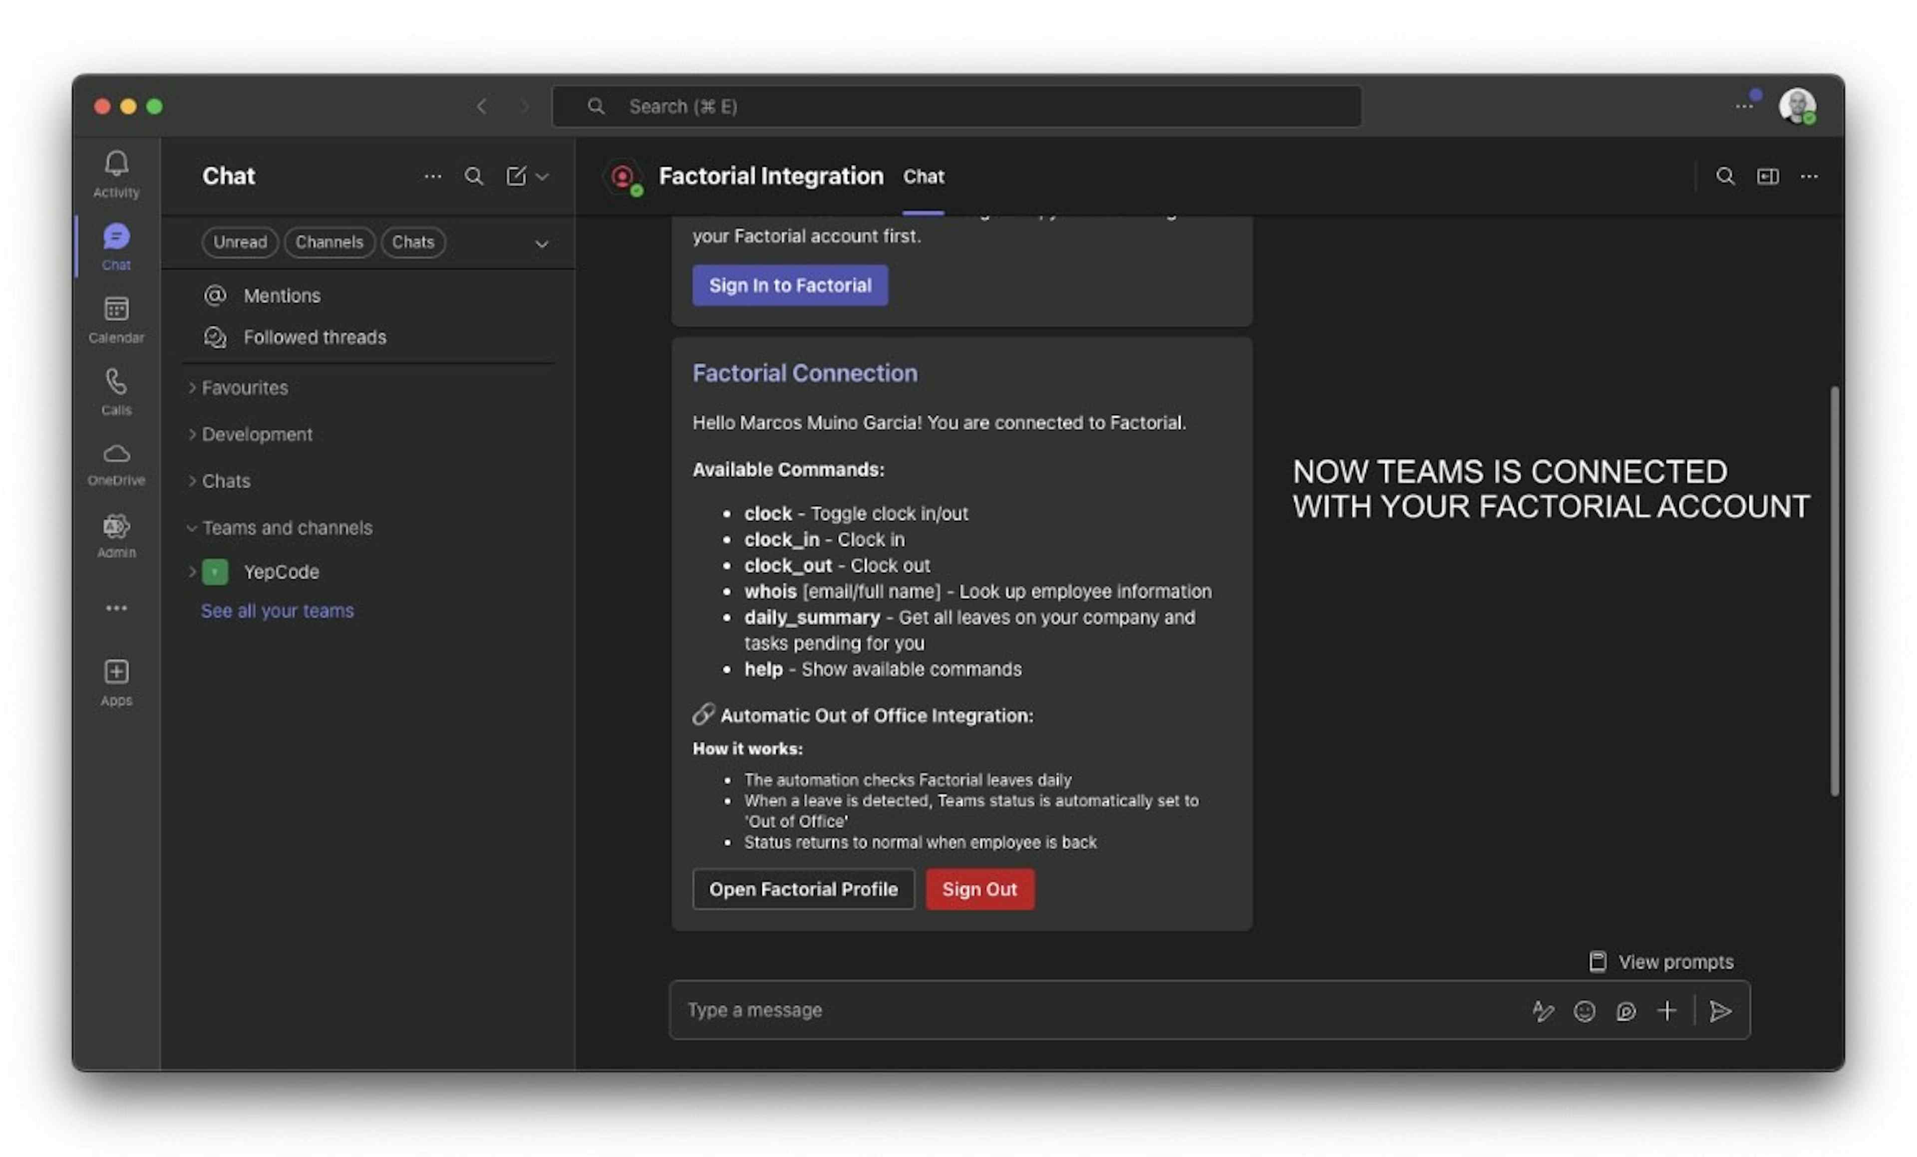Click the Type a message field
1917x1157 pixels.
[x=1089, y=1011]
